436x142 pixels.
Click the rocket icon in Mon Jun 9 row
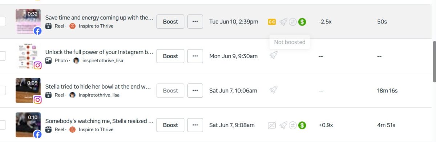pos(273,55)
